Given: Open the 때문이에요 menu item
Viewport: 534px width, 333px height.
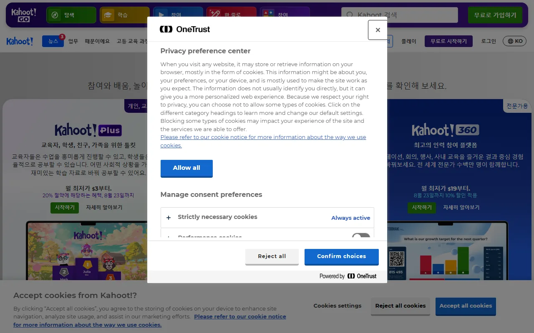Looking at the screenshot, I should (x=97, y=41).
